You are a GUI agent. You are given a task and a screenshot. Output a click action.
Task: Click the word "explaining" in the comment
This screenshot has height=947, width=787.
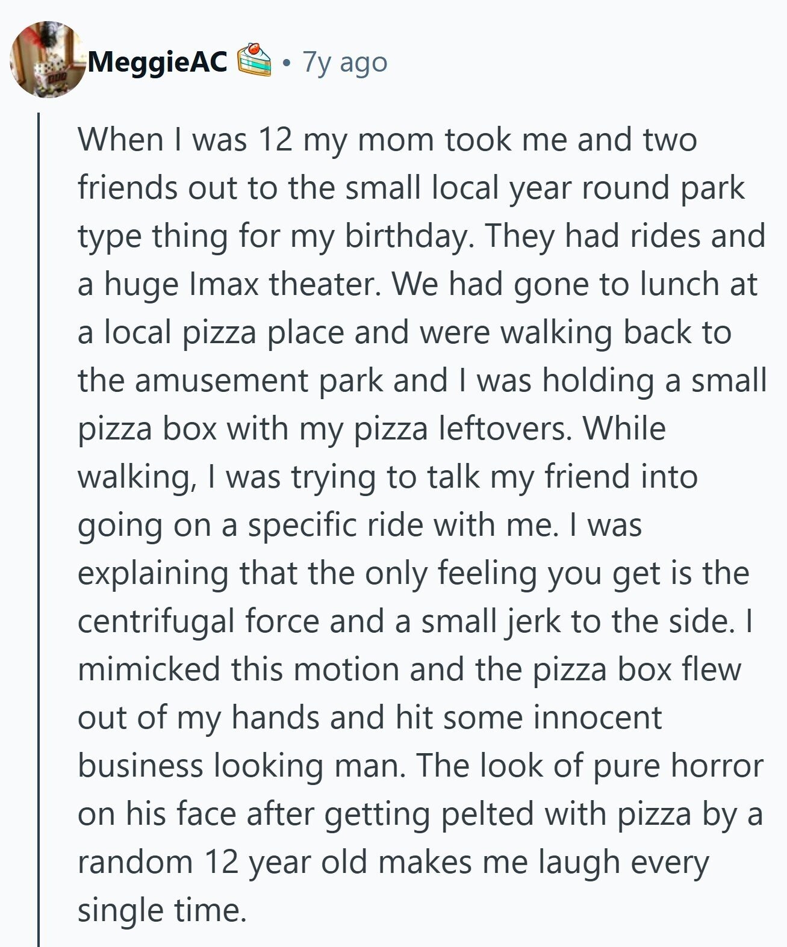tap(153, 573)
